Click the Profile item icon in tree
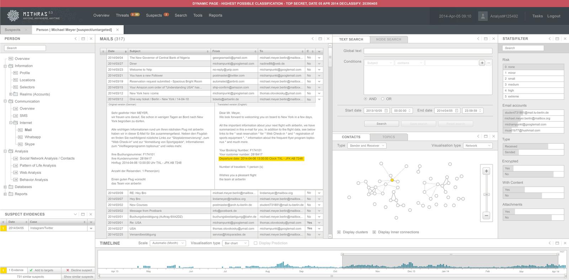This screenshot has width=569, height=280. [x=16, y=73]
